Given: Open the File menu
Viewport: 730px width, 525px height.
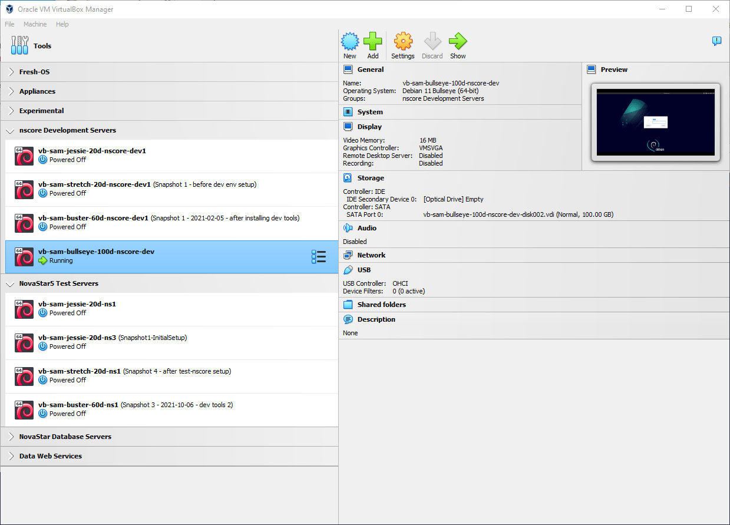Looking at the screenshot, I should 9,24.
